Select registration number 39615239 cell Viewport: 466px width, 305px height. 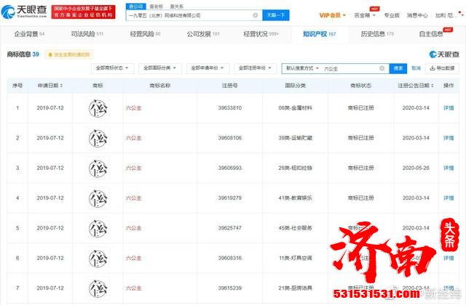coord(230,288)
